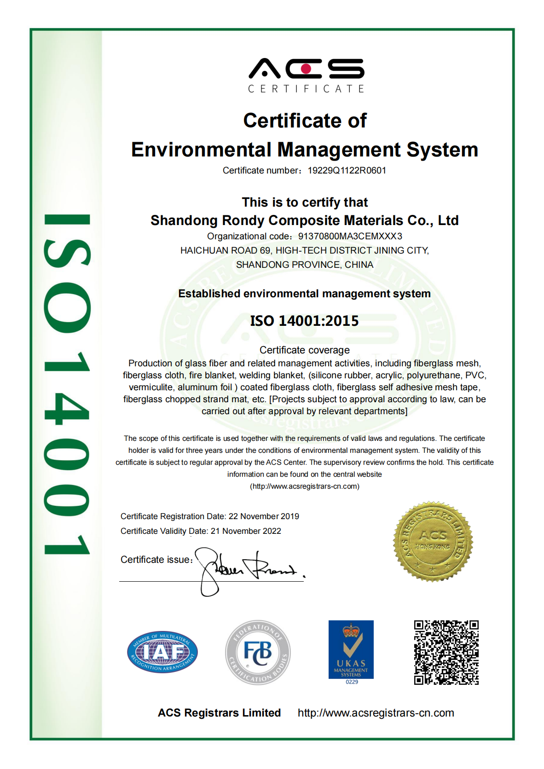
Task: Click the Certificate Validity Date line
Action: coord(201,531)
